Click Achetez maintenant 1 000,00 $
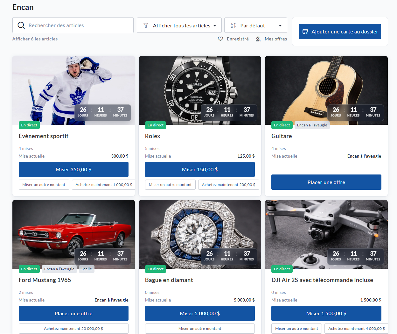397x334 pixels. point(103,185)
